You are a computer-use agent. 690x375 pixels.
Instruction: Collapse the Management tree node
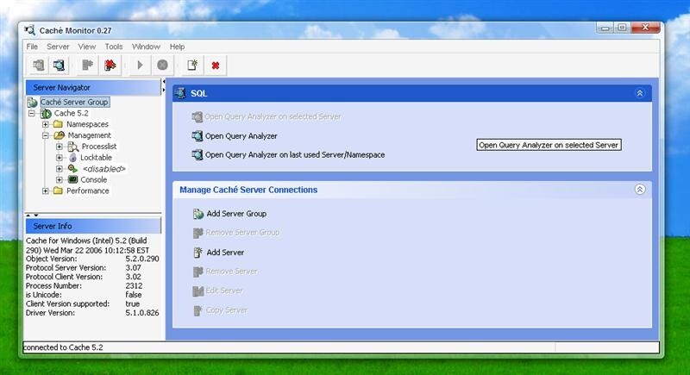pos(46,135)
